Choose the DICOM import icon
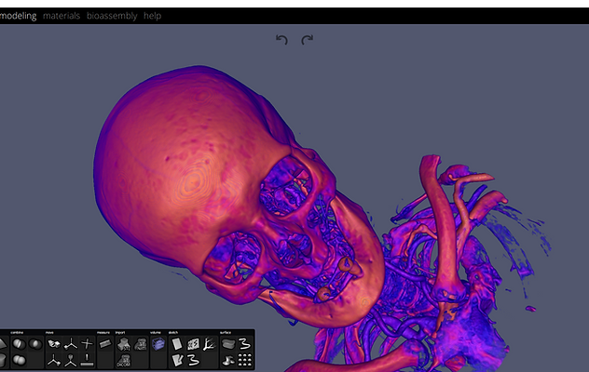589x372 pixels. pos(123,360)
